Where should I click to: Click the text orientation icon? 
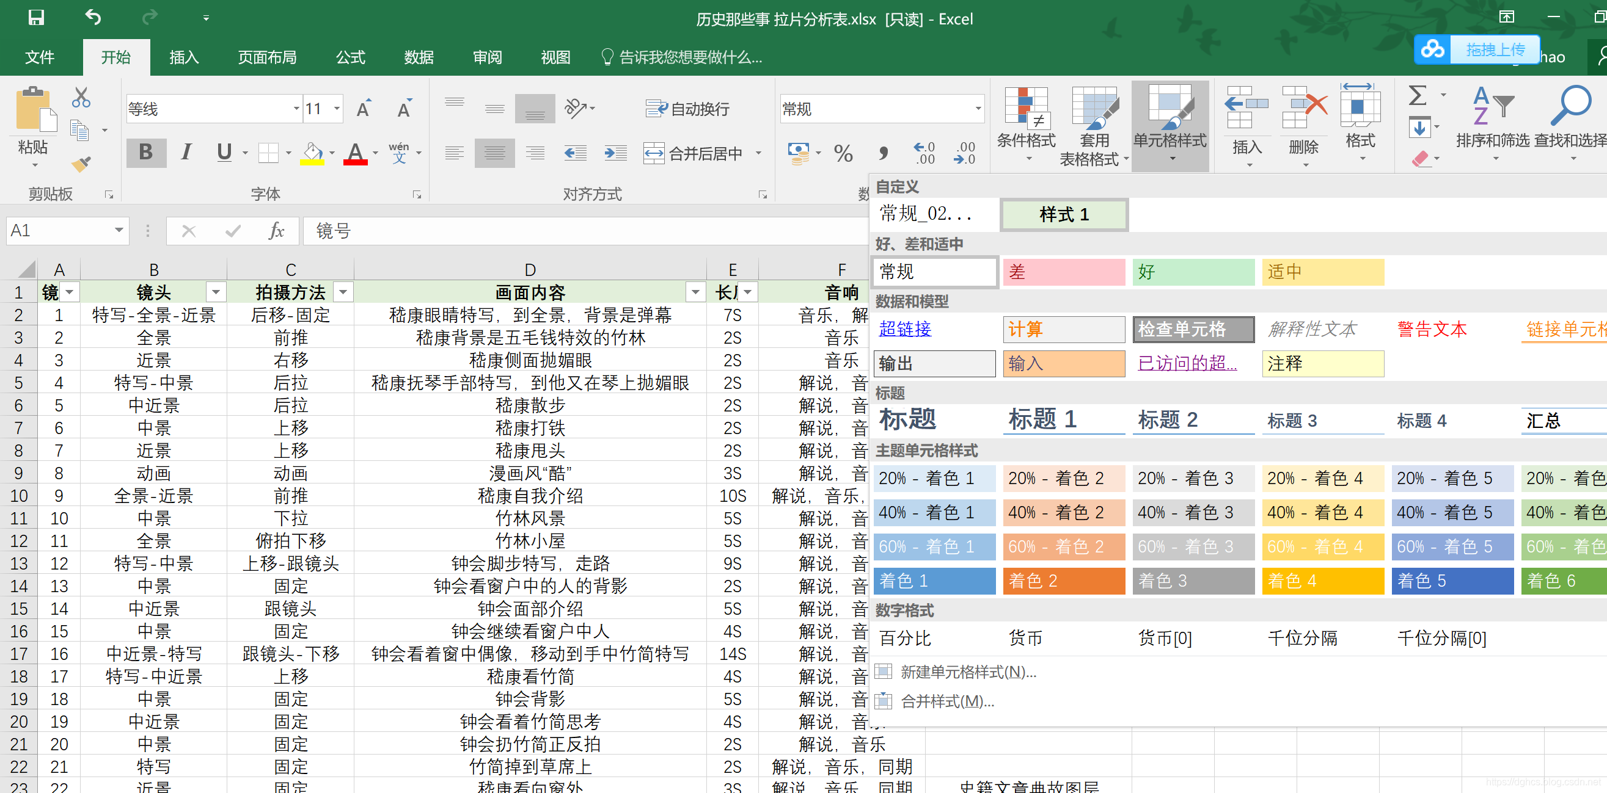pyautogui.click(x=576, y=109)
